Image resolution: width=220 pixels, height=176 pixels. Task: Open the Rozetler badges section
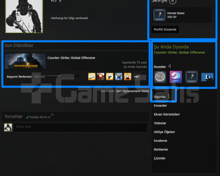click(160, 67)
